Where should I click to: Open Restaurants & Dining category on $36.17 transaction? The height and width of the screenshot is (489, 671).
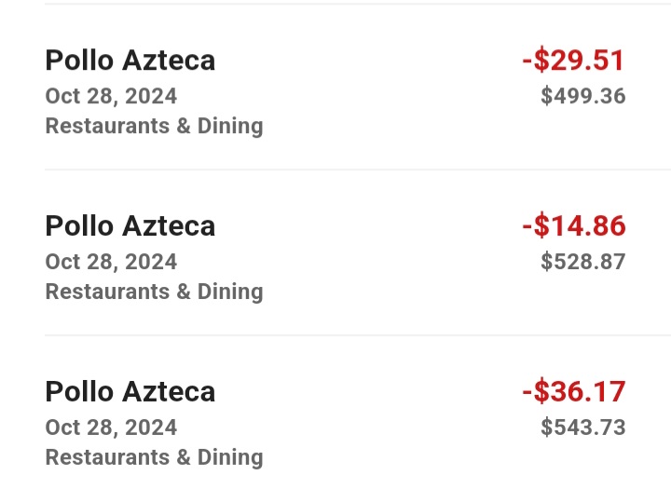[154, 457]
